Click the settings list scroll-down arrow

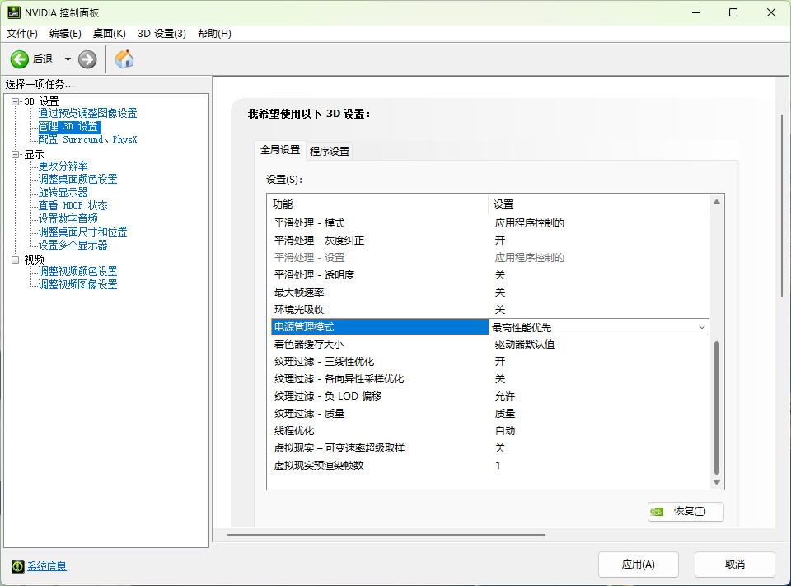(x=716, y=482)
